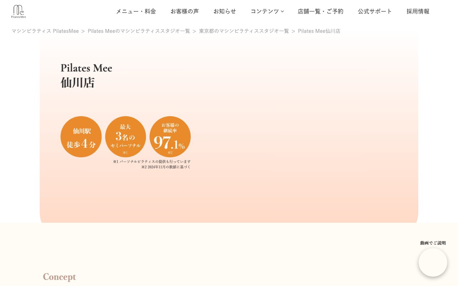
Task: Go to お知らせ in the navigation
Action: (225, 11)
